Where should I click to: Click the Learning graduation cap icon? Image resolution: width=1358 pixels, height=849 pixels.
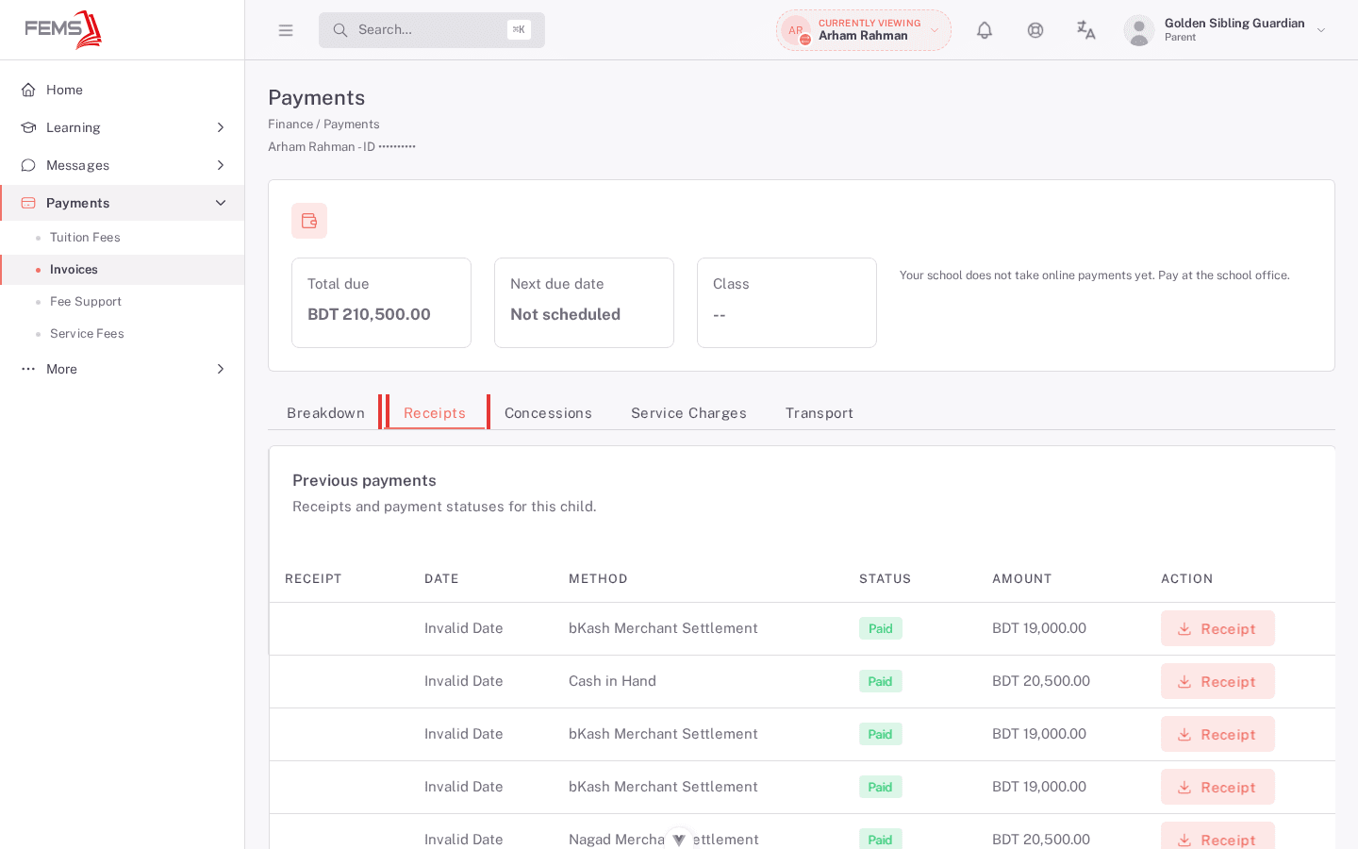click(28, 127)
